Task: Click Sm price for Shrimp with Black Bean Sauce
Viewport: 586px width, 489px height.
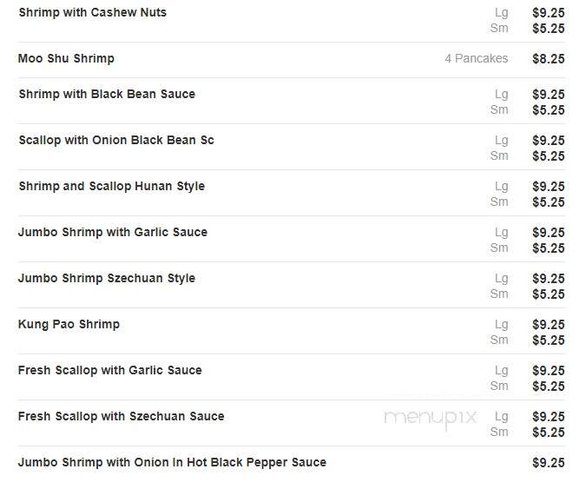Action: pyautogui.click(x=548, y=109)
